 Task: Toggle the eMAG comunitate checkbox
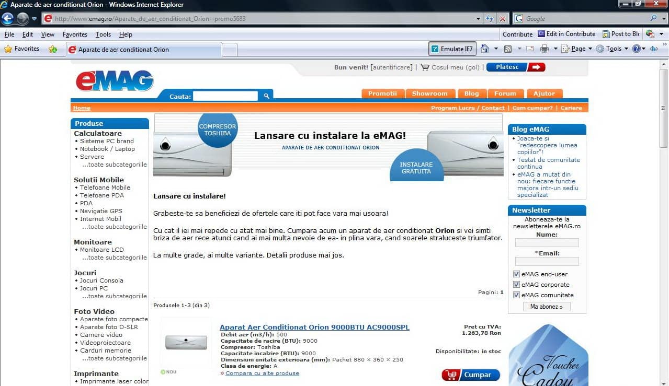(516, 295)
